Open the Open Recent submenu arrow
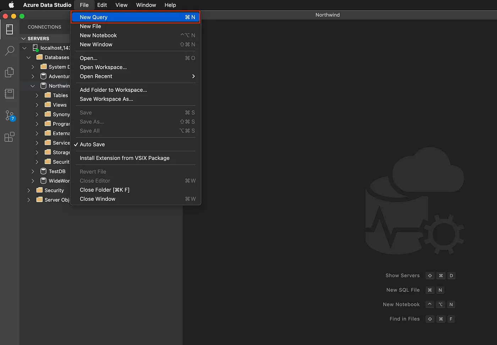Image resolution: width=497 pixels, height=345 pixels. click(193, 76)
